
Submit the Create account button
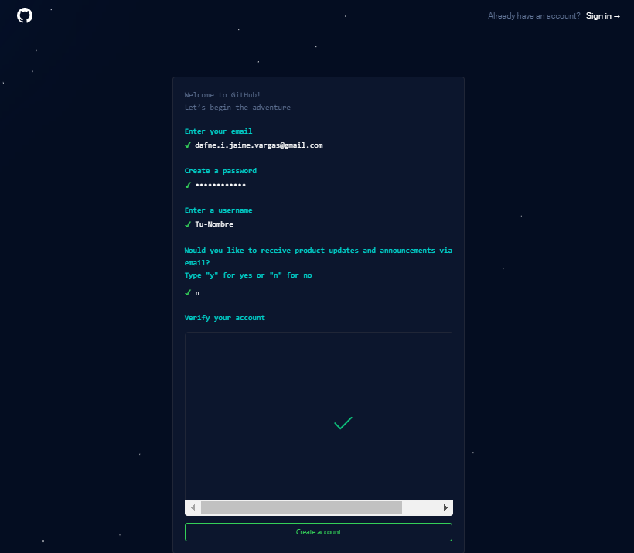point(319,532)
